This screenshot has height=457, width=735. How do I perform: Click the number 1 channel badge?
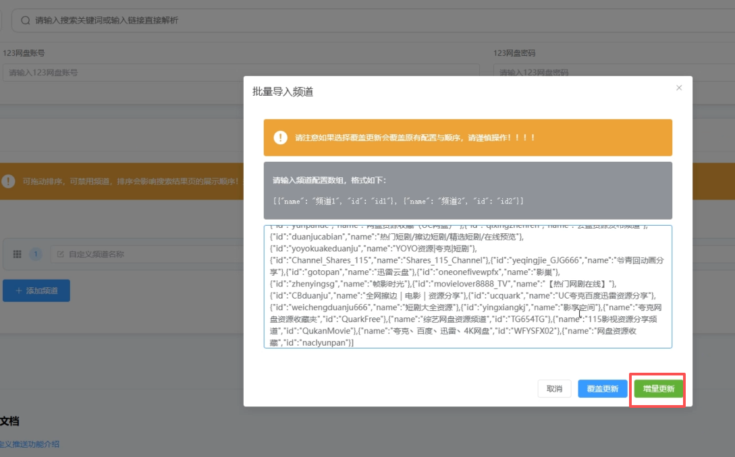click(x=35, y=254)
